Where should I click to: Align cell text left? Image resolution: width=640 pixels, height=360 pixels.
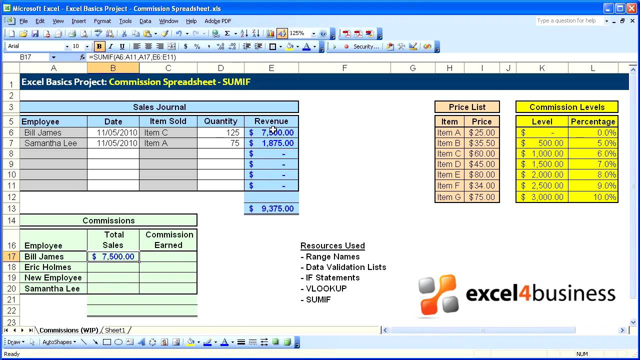tap(136, 46)
